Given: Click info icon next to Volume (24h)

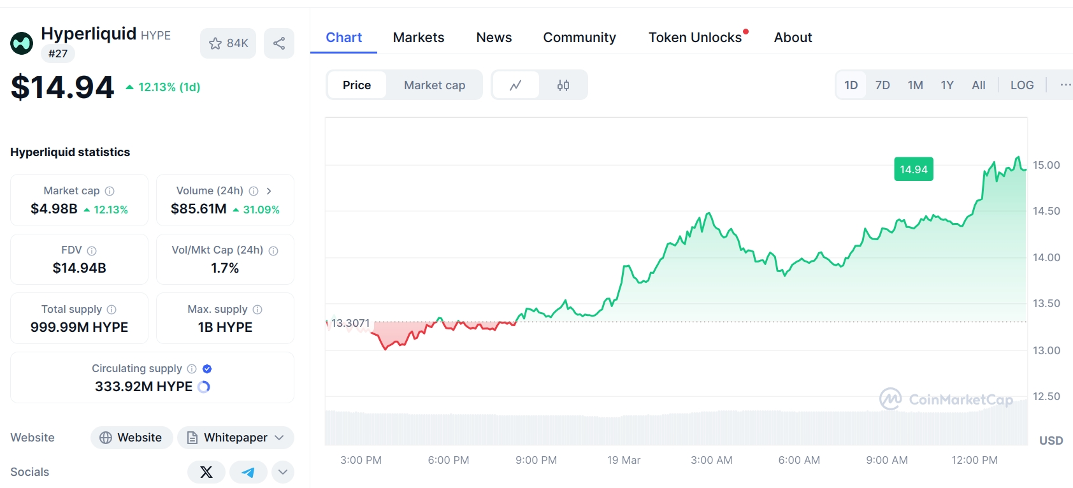Looking at the screenshot, I should pos(254,191).
